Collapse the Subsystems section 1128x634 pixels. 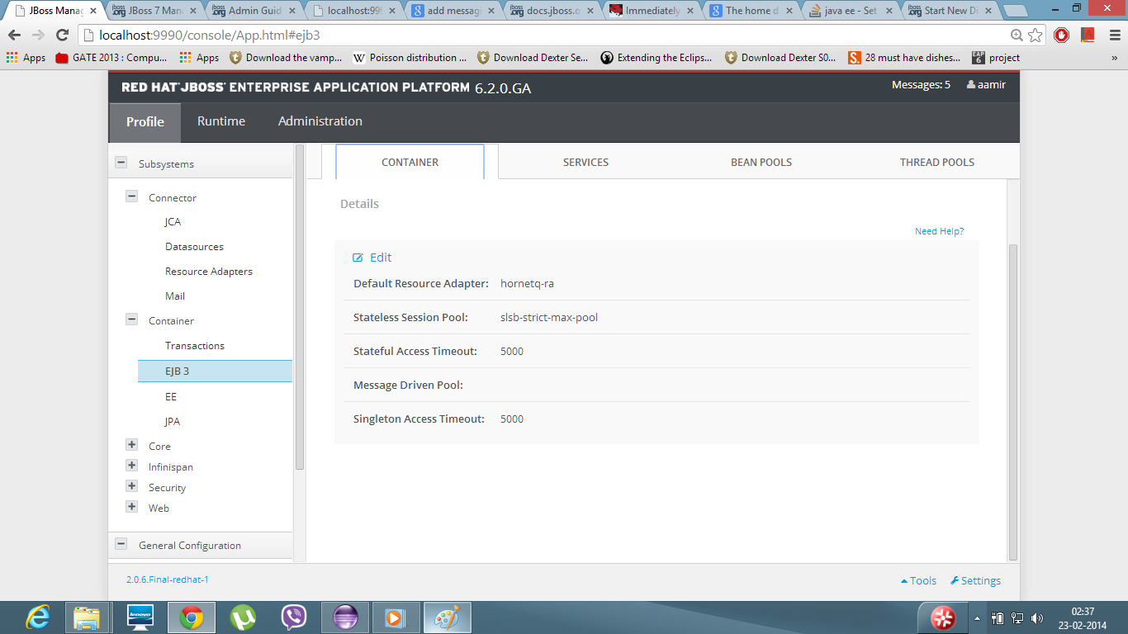pyautogui.click(x=121, y=163)
